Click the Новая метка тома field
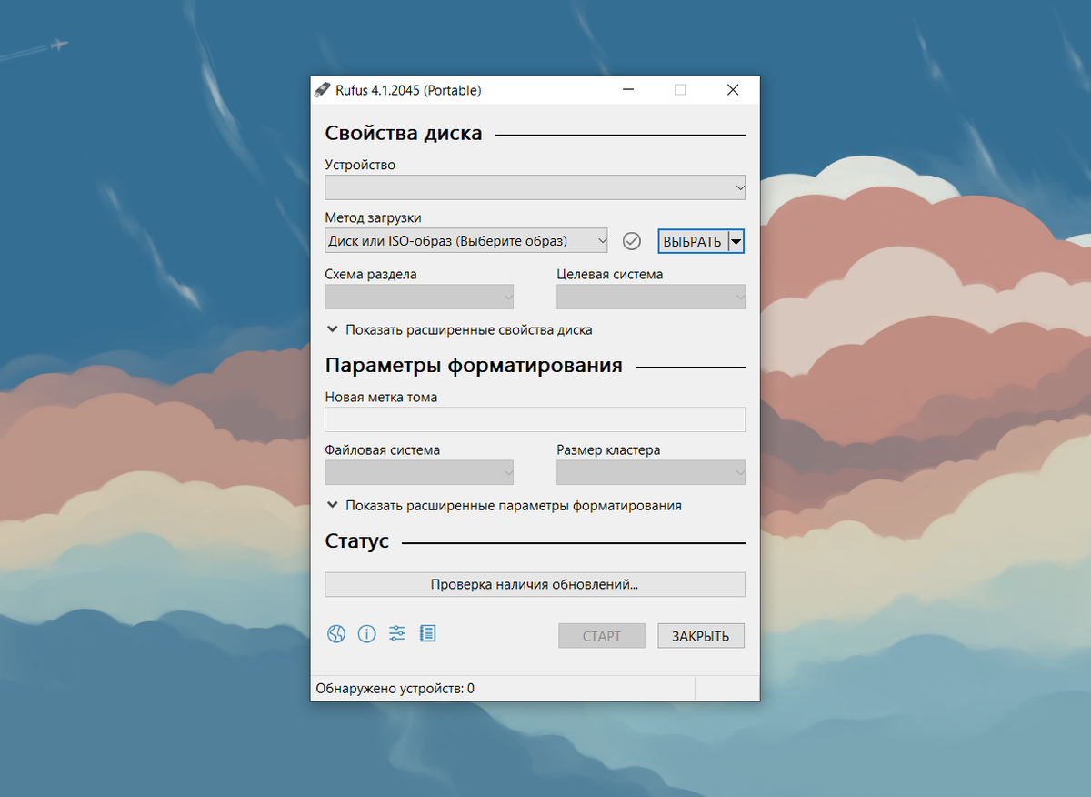Viewport: 1091px width, 797px height. 535,419
